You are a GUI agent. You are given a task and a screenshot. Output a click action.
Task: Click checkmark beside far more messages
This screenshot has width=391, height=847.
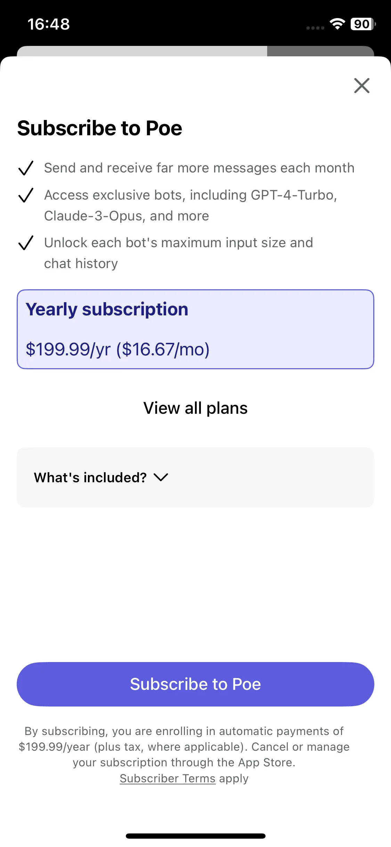[26, 168]
